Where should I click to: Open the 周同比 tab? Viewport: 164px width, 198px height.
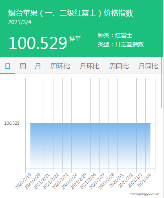click(119, 66)
